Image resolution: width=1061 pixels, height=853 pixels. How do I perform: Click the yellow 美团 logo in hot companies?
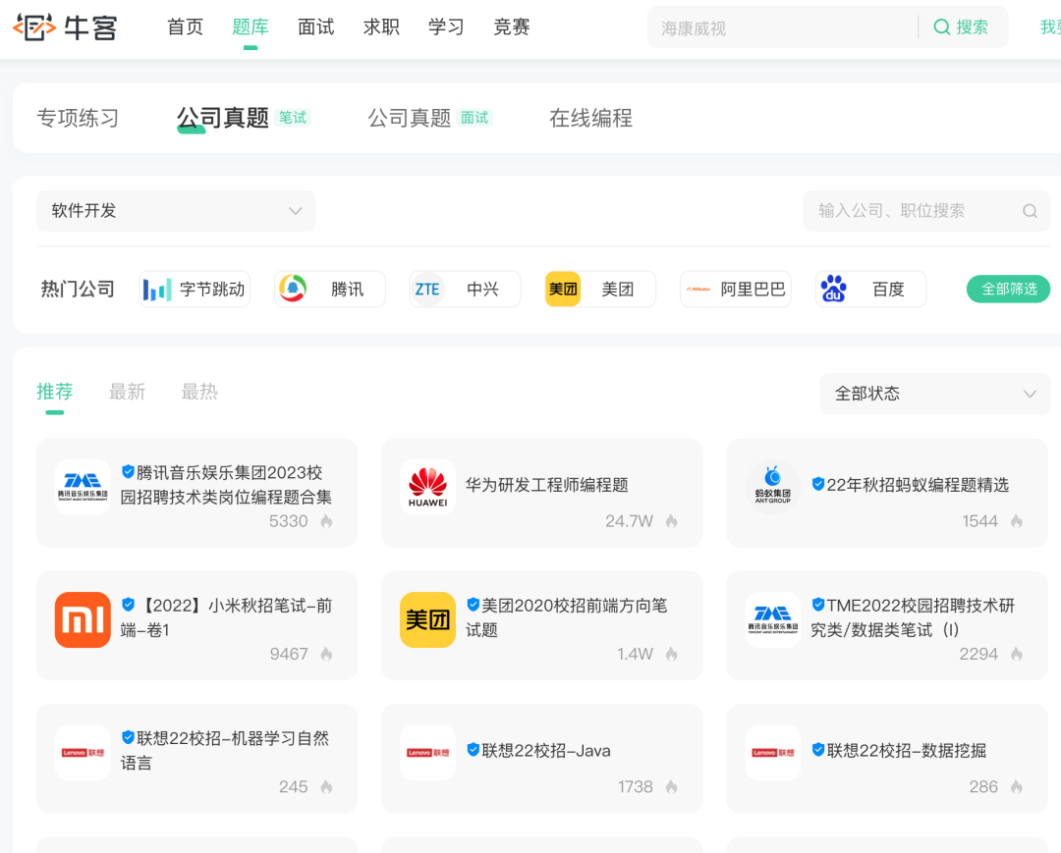coord(563,290)
